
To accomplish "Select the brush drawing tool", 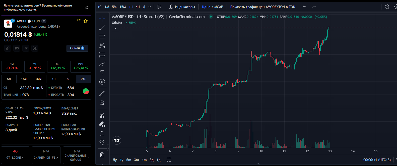I will click(x=102, y=64).
